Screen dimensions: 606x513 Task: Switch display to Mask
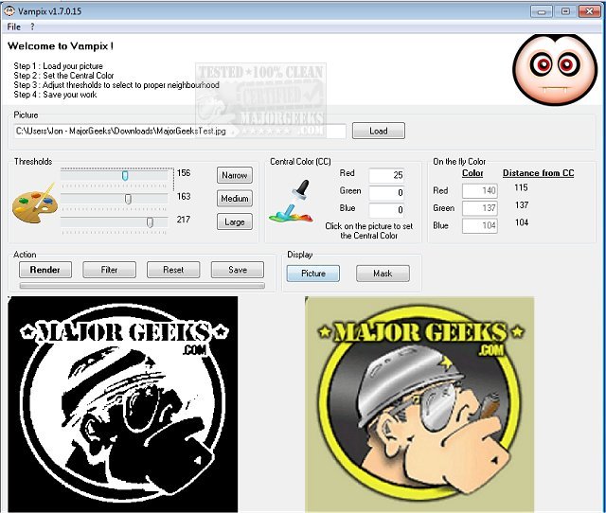(383, 274)
